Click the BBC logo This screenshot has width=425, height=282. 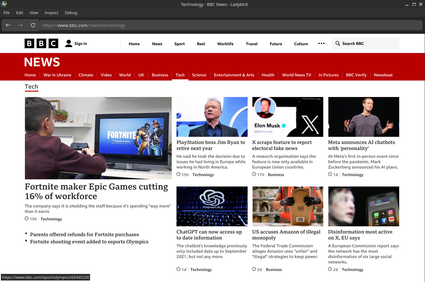point(41,44)
